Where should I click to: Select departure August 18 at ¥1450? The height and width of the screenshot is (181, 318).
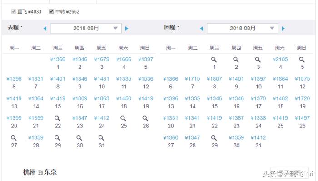coord(124,98)
